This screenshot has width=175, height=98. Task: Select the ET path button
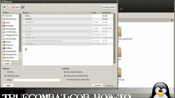click(x=23, y=7)
